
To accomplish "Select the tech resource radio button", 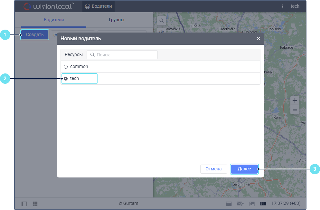I will coord(66,78).
